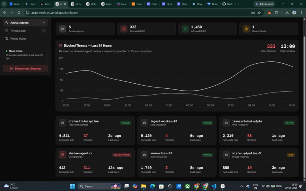This screenshot has height=191, width=306.
Task: Open a new browser tab
Action: [239, 4]
